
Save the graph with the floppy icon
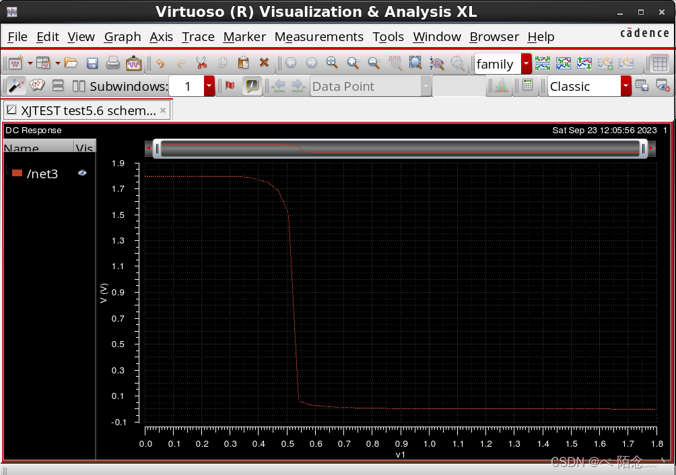[x=92, y=63]
